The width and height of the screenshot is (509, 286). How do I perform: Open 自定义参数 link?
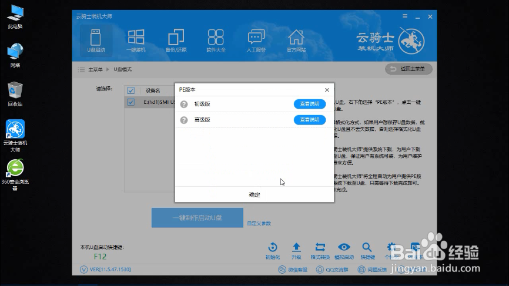point(259,223)
